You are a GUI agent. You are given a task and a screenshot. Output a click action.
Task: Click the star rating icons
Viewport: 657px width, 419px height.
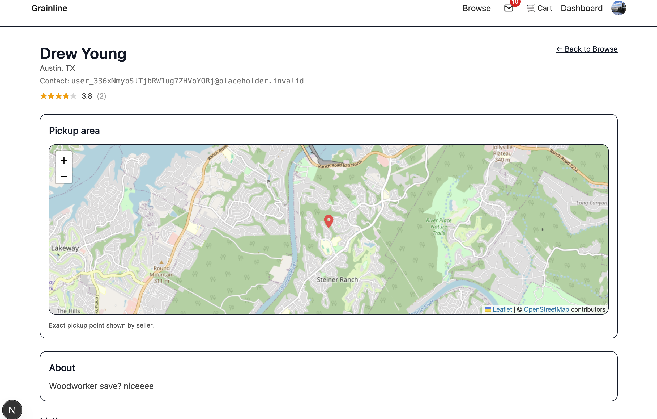(58, 96)
